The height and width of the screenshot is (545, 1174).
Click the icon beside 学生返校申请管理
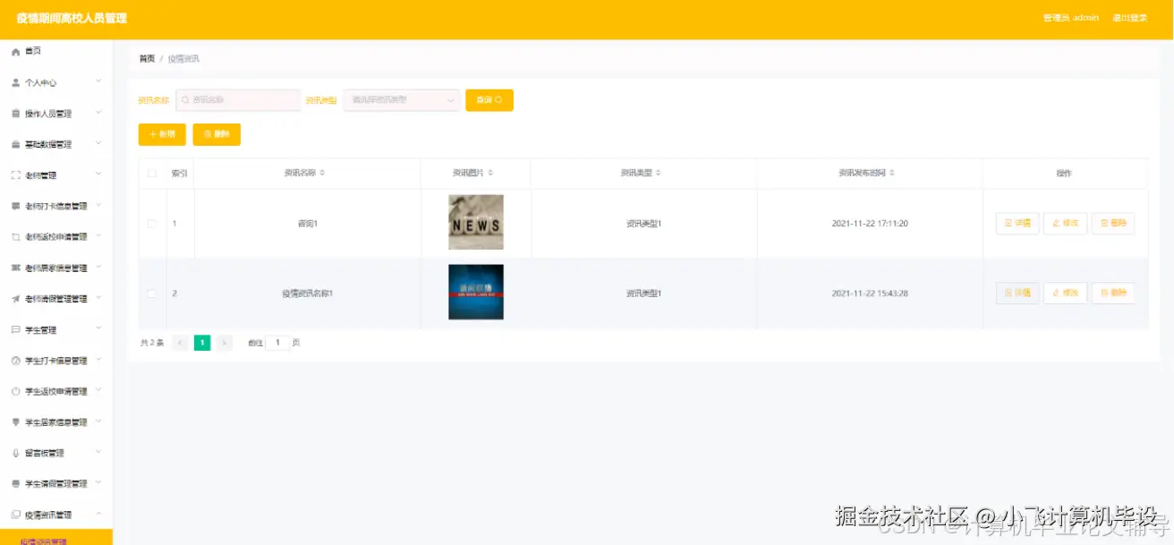point(15,391)
